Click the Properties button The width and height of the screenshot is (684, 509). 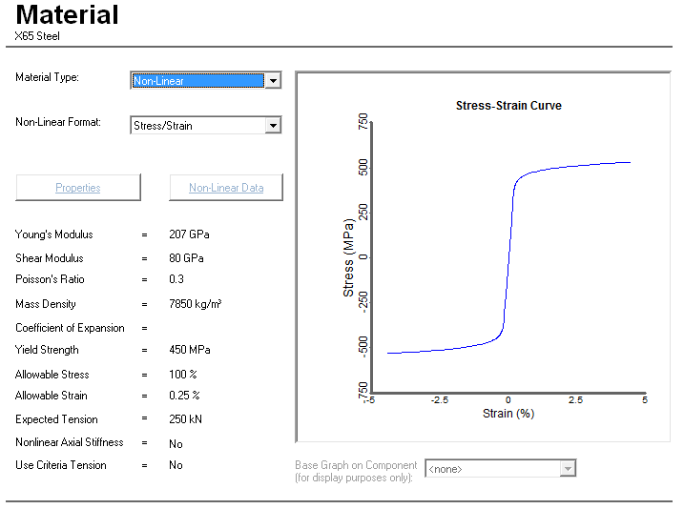[78, 188]
